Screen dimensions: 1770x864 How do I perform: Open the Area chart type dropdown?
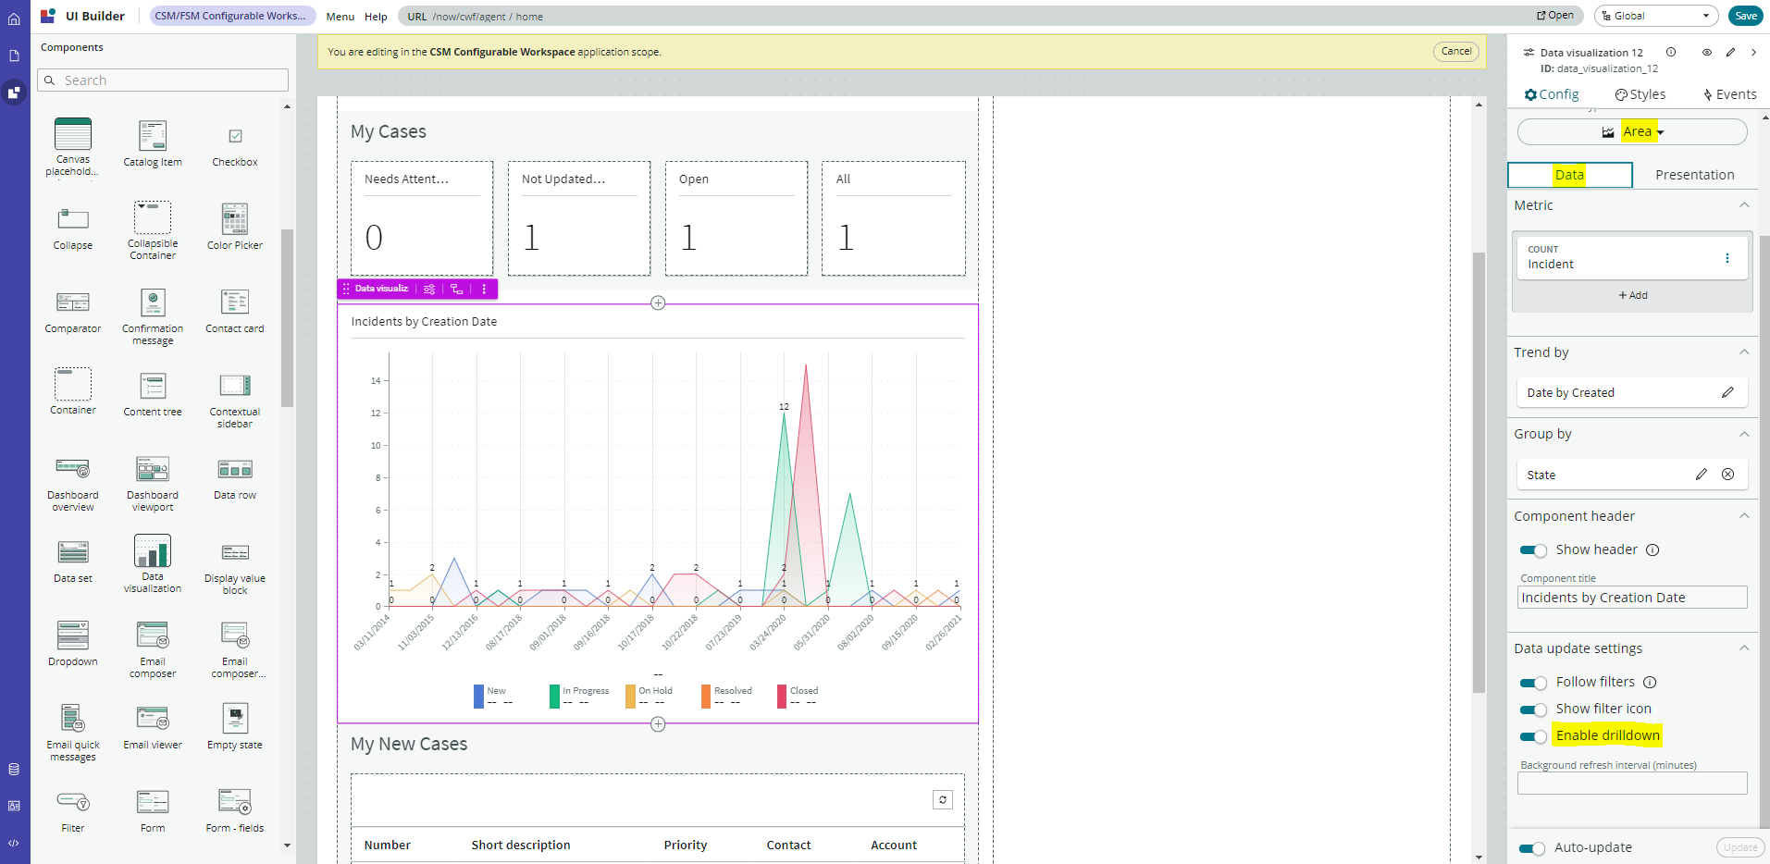point(1632,132)
